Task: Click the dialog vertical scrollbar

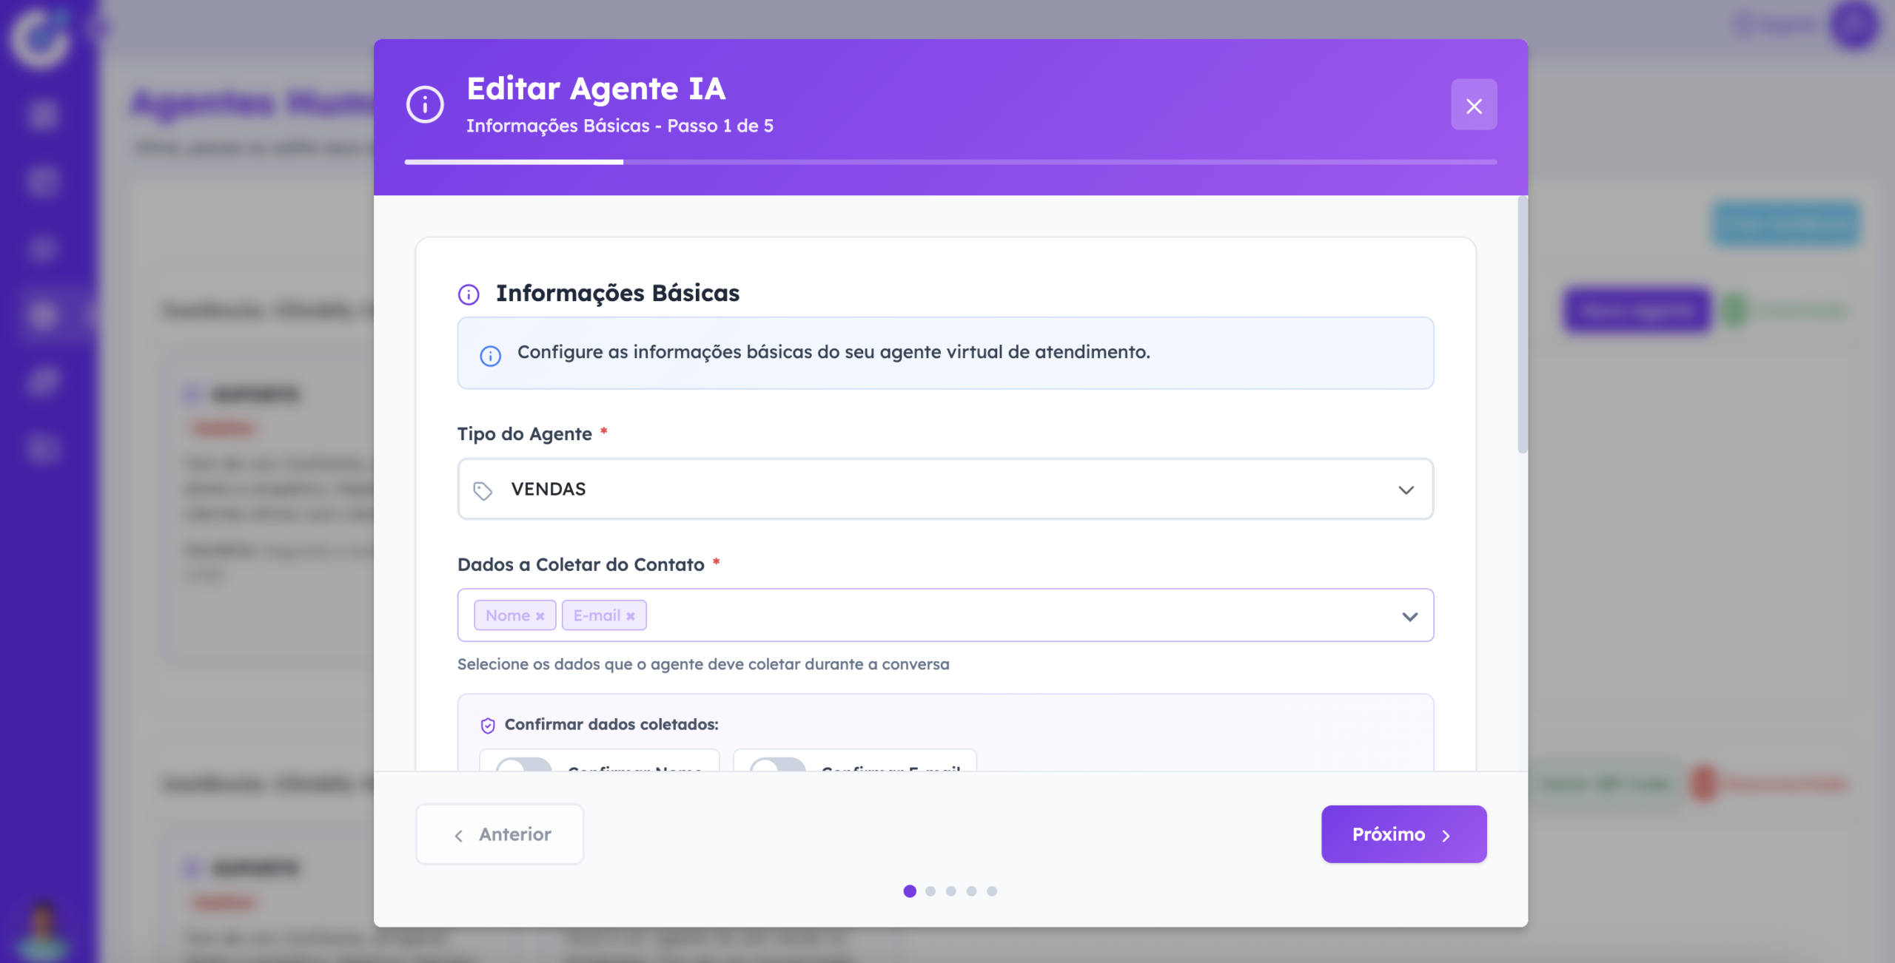Action: coord(1522,324)
